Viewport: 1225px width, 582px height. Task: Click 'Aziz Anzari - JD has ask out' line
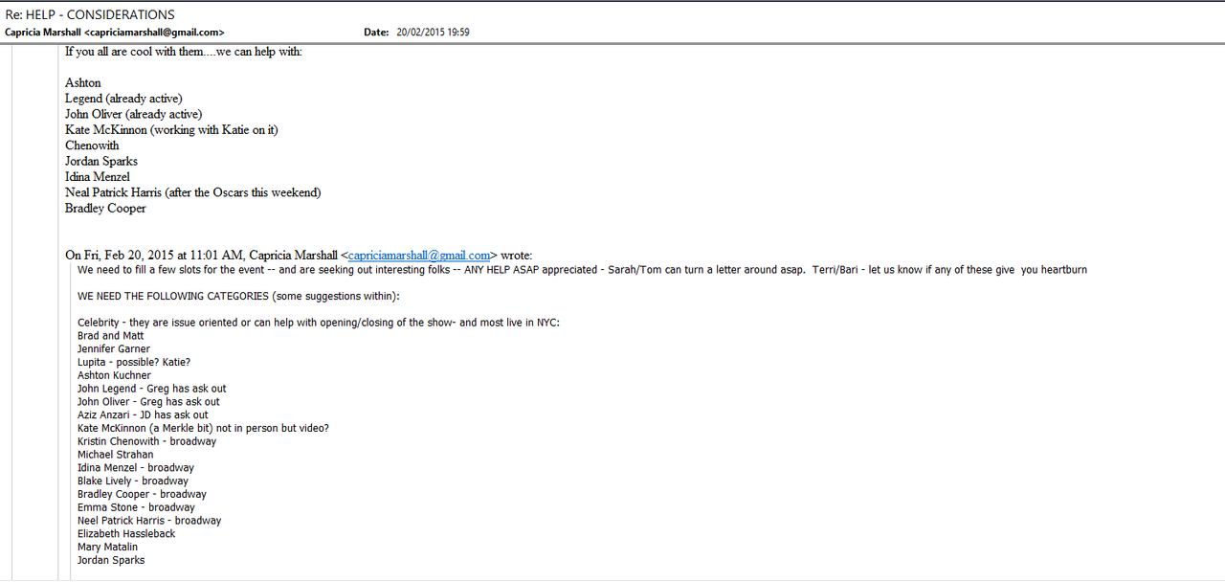143,415
